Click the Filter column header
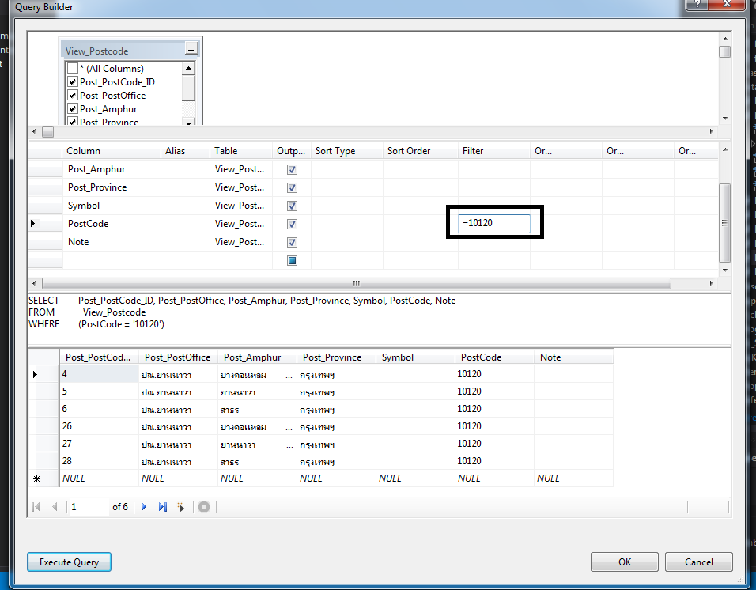756x590 pixels. [x=473, y=151]
